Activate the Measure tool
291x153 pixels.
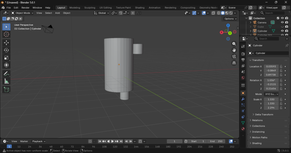(x=7, y=81)
